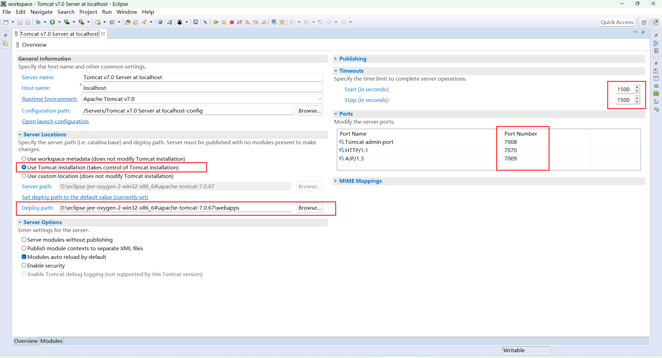
Task: Select Use custom location radio option
Action: click(x=24, y=176)
